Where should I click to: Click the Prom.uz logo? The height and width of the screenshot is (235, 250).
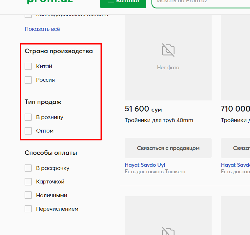[x=50, y=2]
